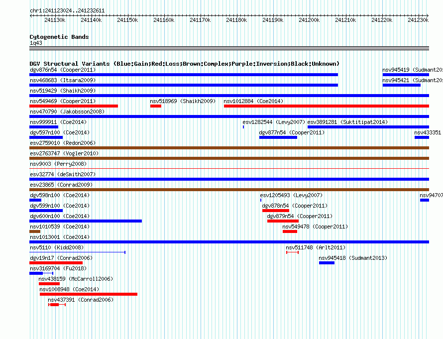Click esv1205493 (Levy2007) label
Screen dimensions: 443x339
(291, 195)
